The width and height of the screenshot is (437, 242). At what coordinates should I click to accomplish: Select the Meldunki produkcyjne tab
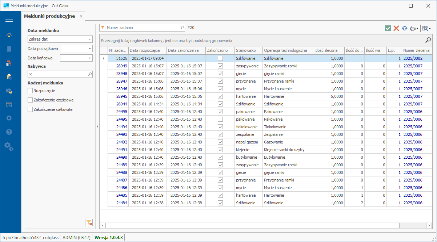click(x=49, y=16)
